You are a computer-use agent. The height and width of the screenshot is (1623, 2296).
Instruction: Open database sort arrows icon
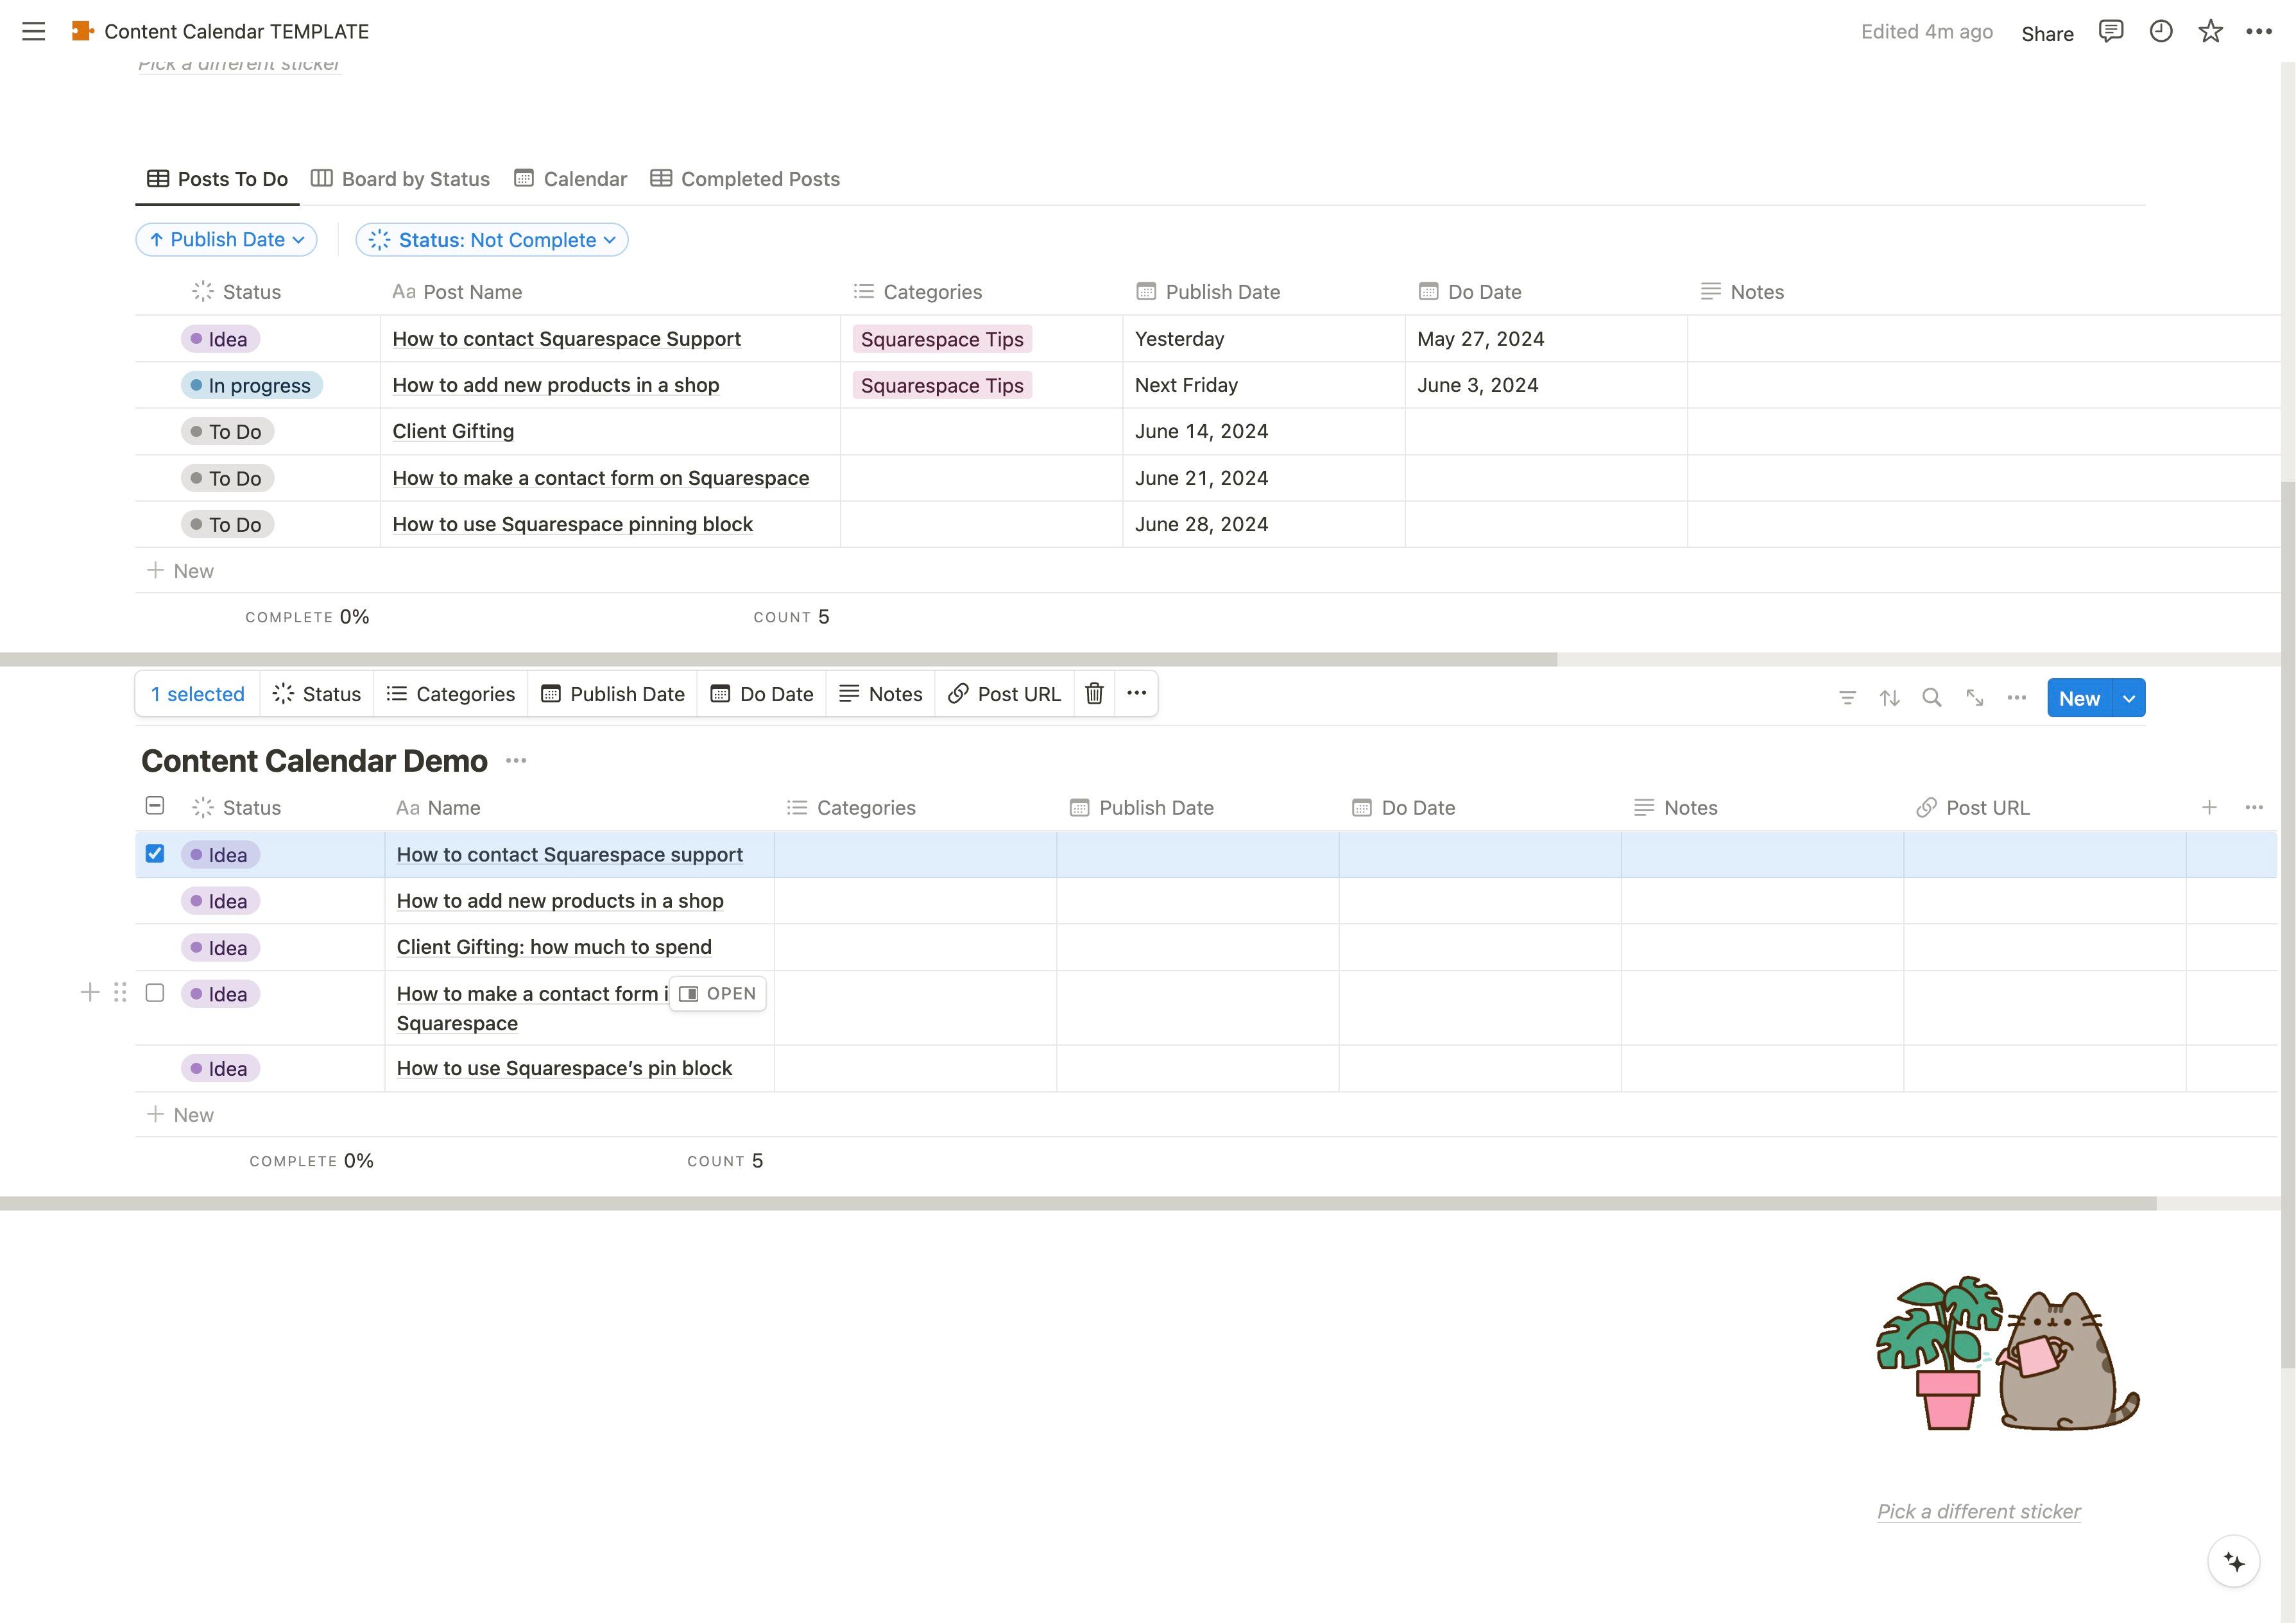(1889, 698)
